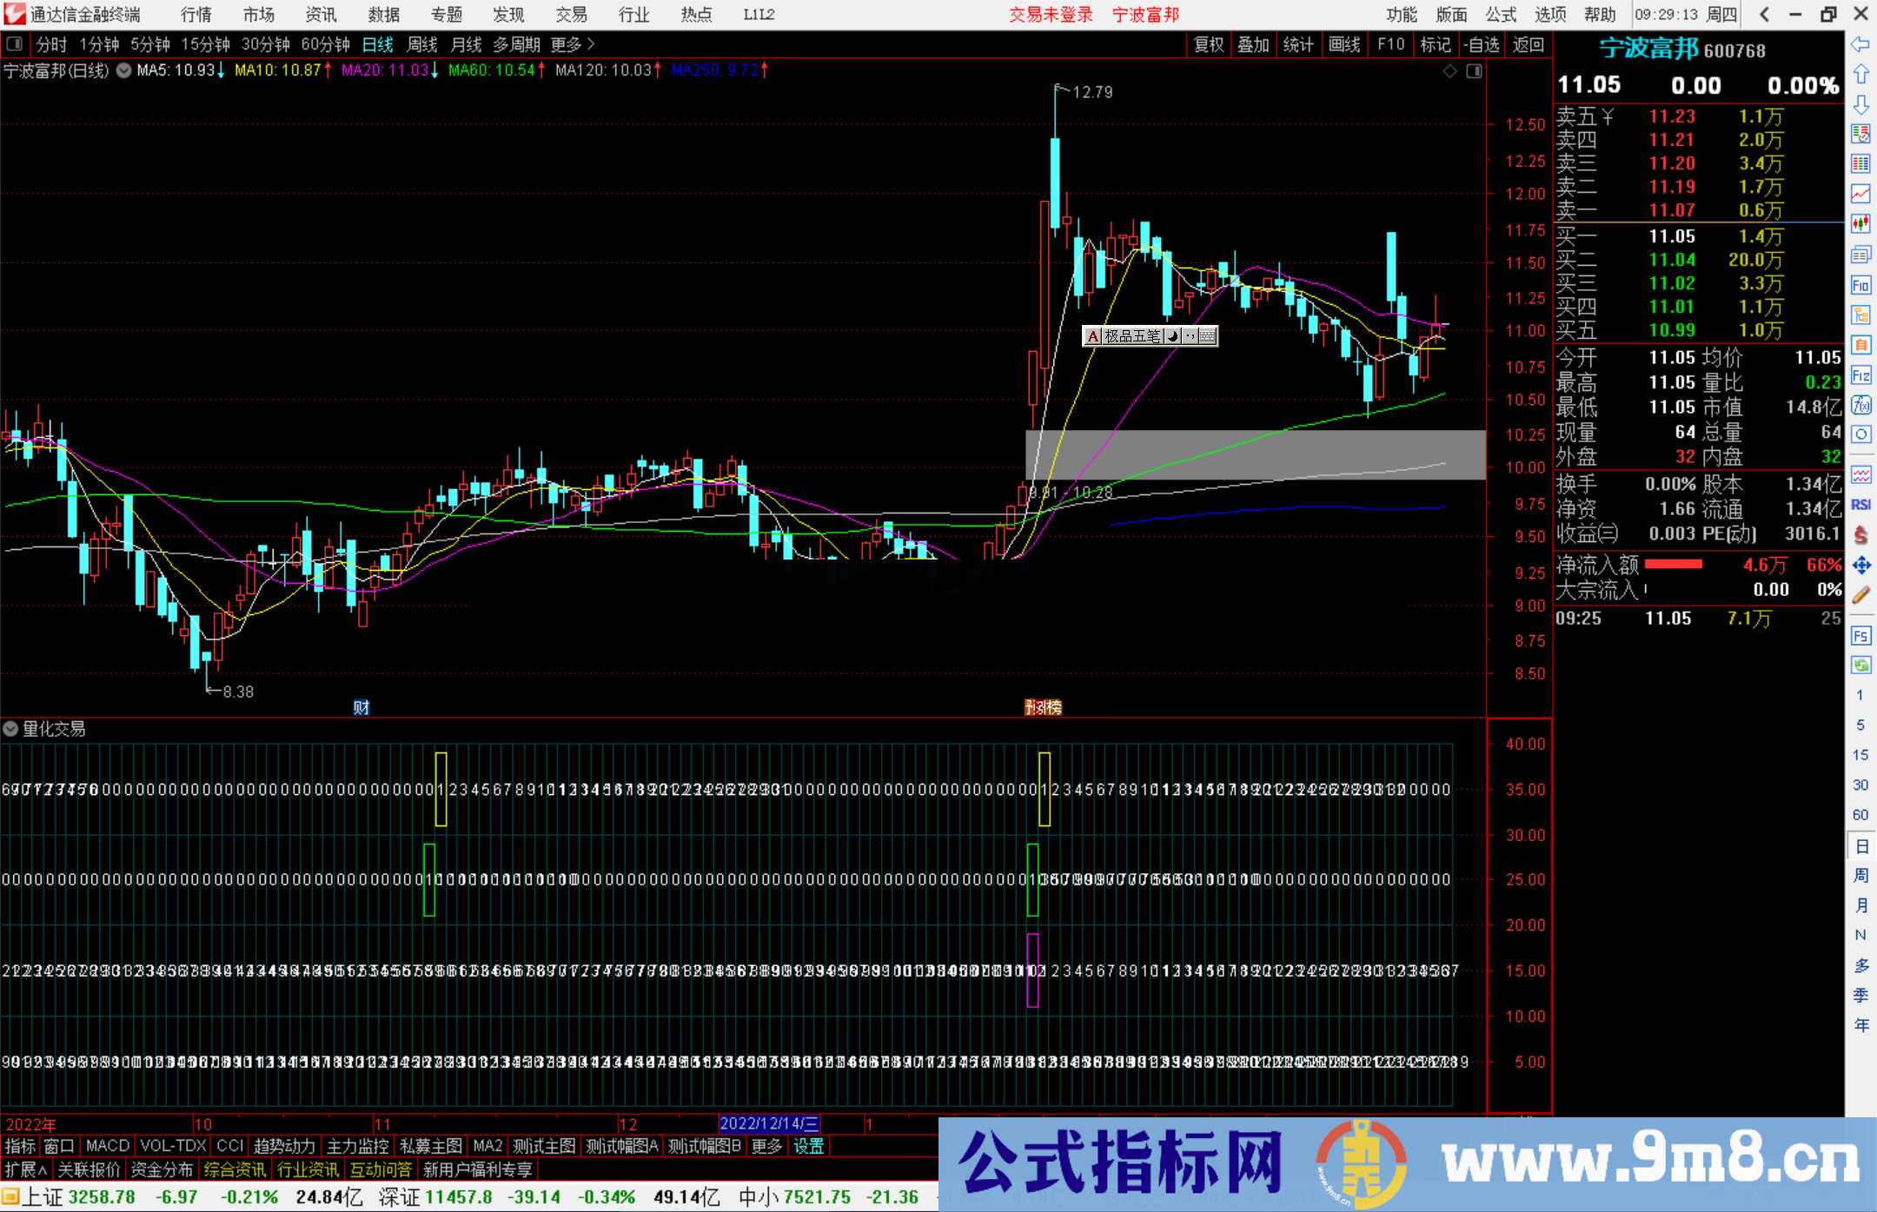Collapse the main chart via arrow next to 宁波富邦(日线)
The image size is (1877, 1212).
coord(123,71)
